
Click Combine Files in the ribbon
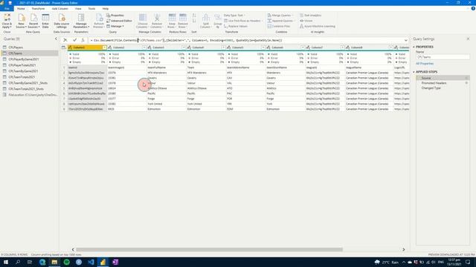pyautogui.click(x=279, y=27)
